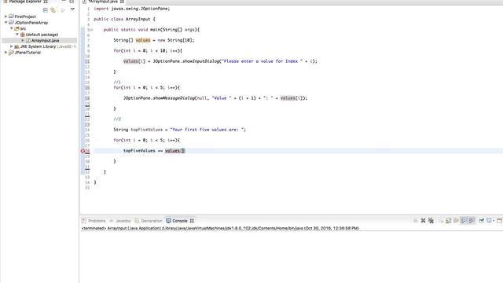
Task: Remove all terminated launches double X
Action: pos(431,220)
